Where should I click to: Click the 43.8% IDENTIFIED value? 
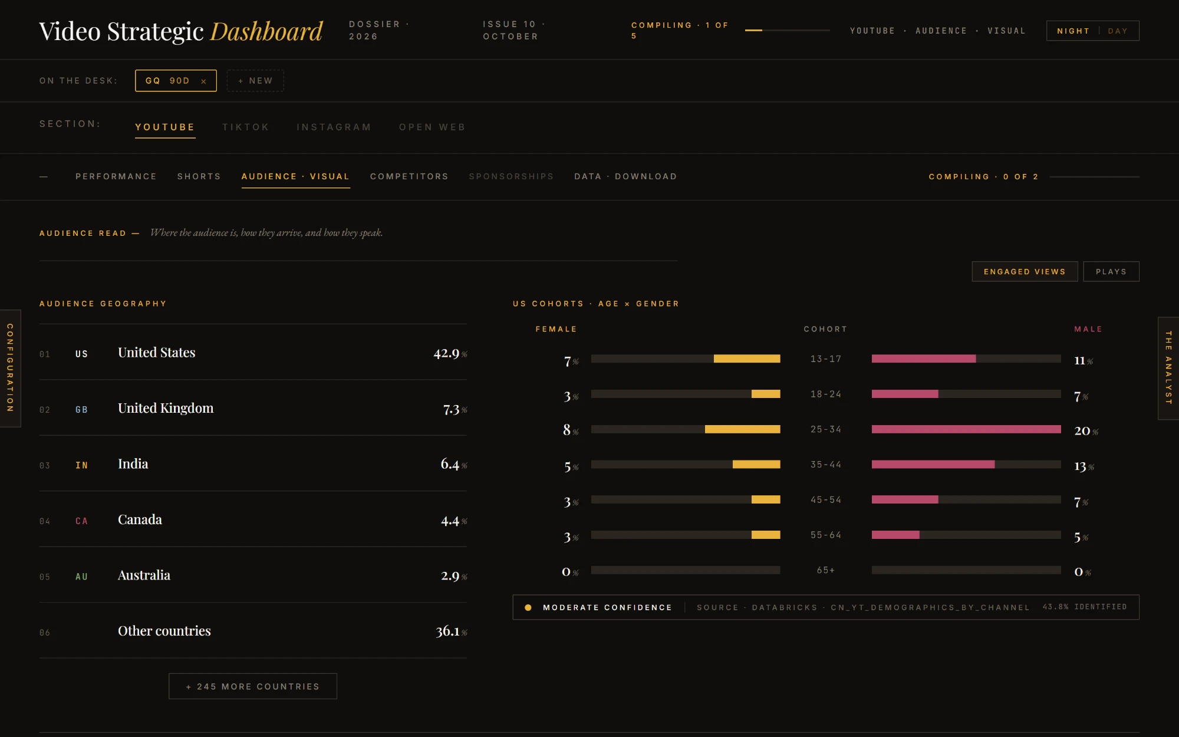(1085, 607)
